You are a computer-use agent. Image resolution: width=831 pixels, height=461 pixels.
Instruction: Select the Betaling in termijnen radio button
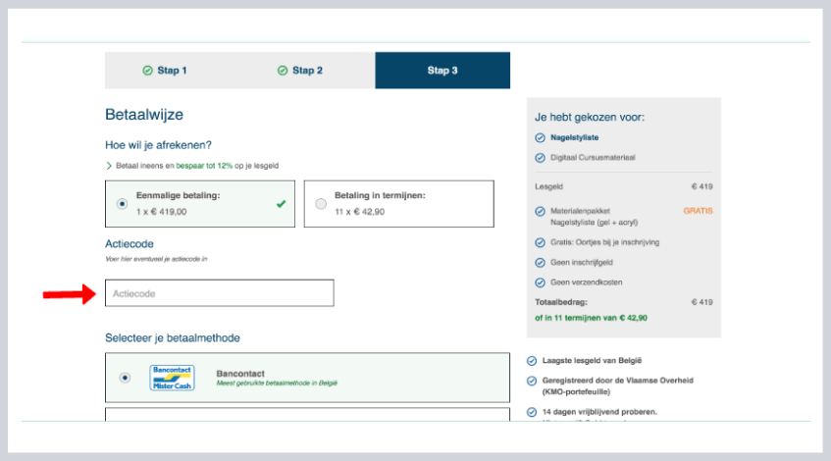pyautogui.click(x=321, y=204)
